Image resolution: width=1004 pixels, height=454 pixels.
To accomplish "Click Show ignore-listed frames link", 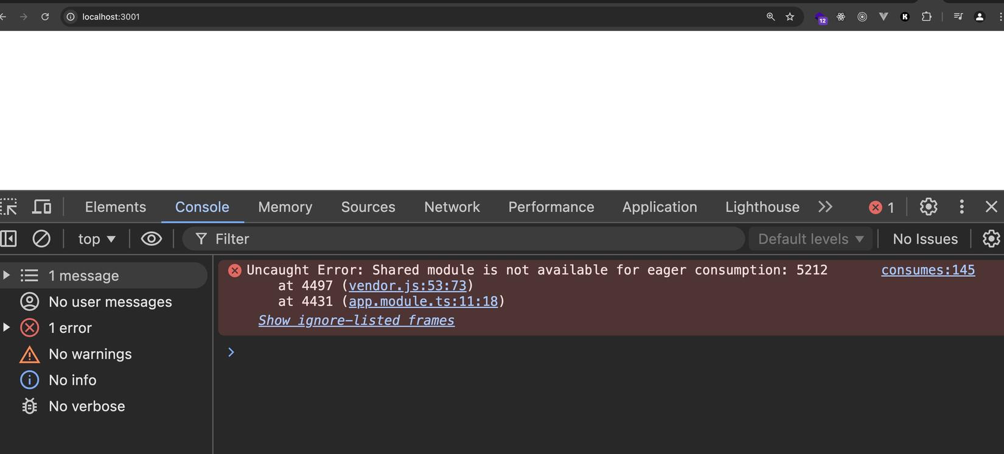I will click(356, 320).
